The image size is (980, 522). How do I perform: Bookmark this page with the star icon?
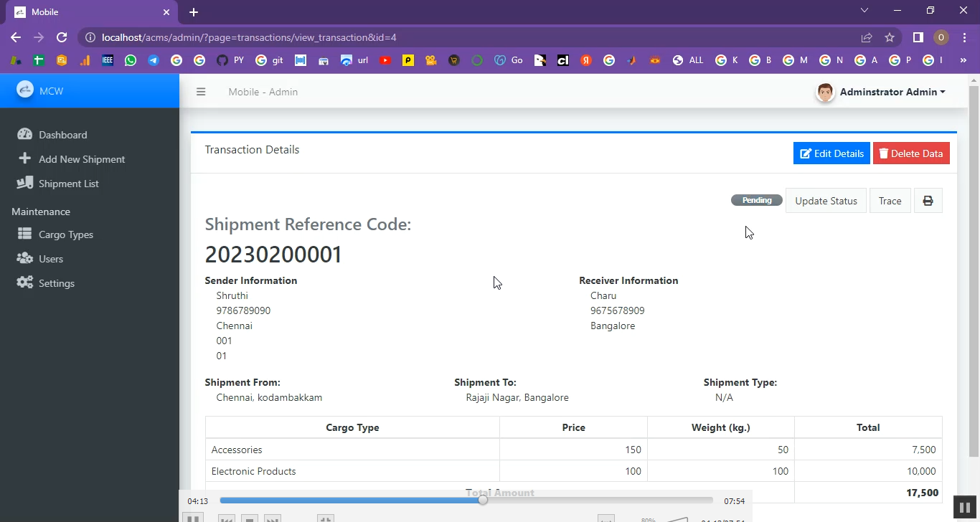(890, 37)
